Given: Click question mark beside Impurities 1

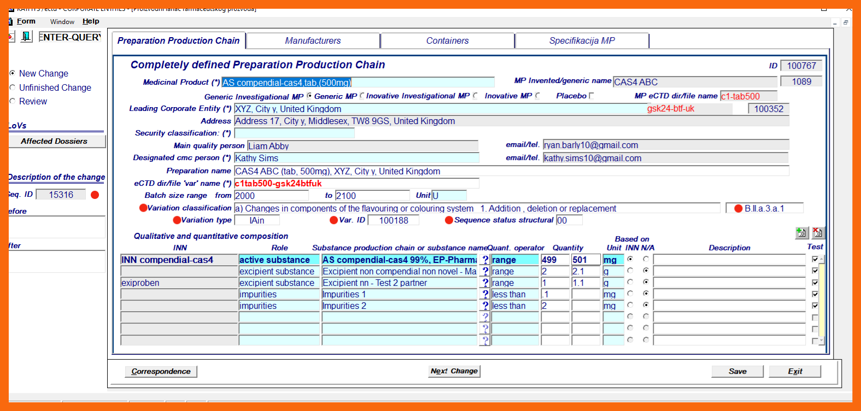Looking at the screenshot, I should point(485,295).
